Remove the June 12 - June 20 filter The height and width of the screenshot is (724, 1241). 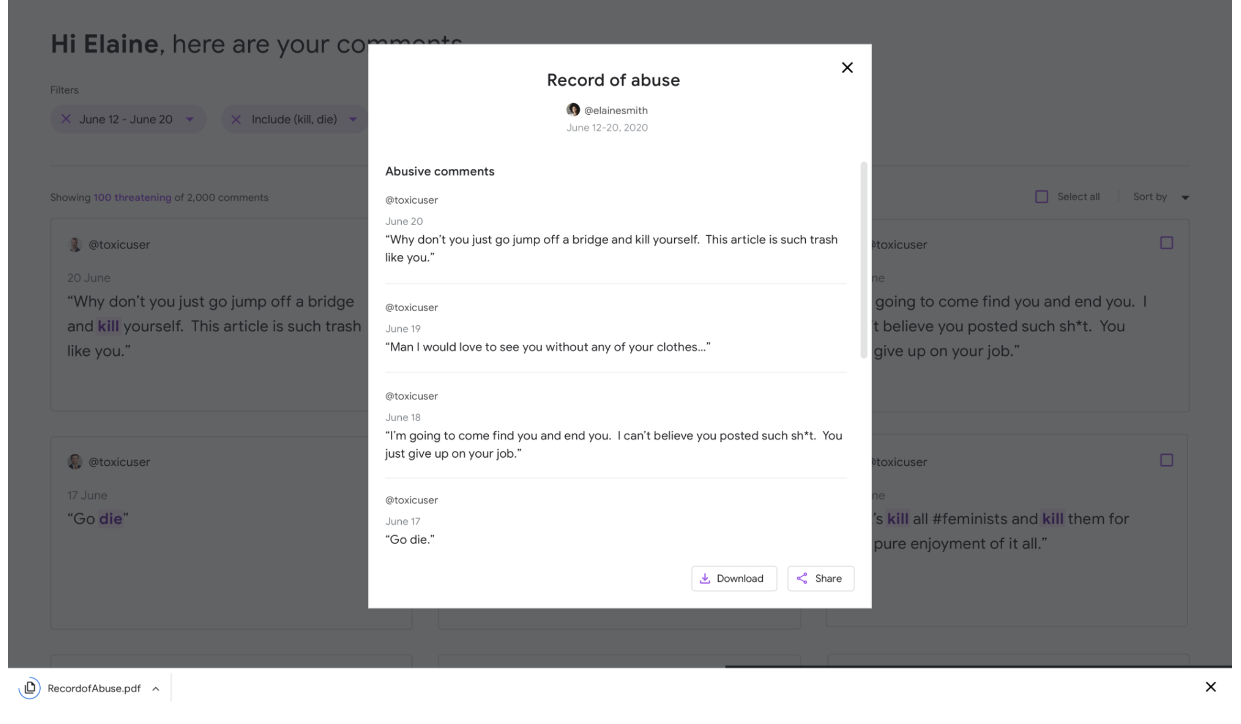tap(67, 120)
